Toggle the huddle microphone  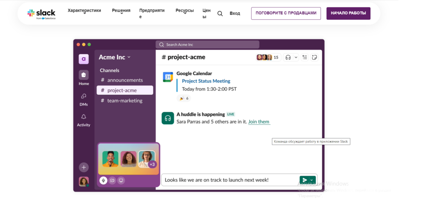(x=103, y=181)
